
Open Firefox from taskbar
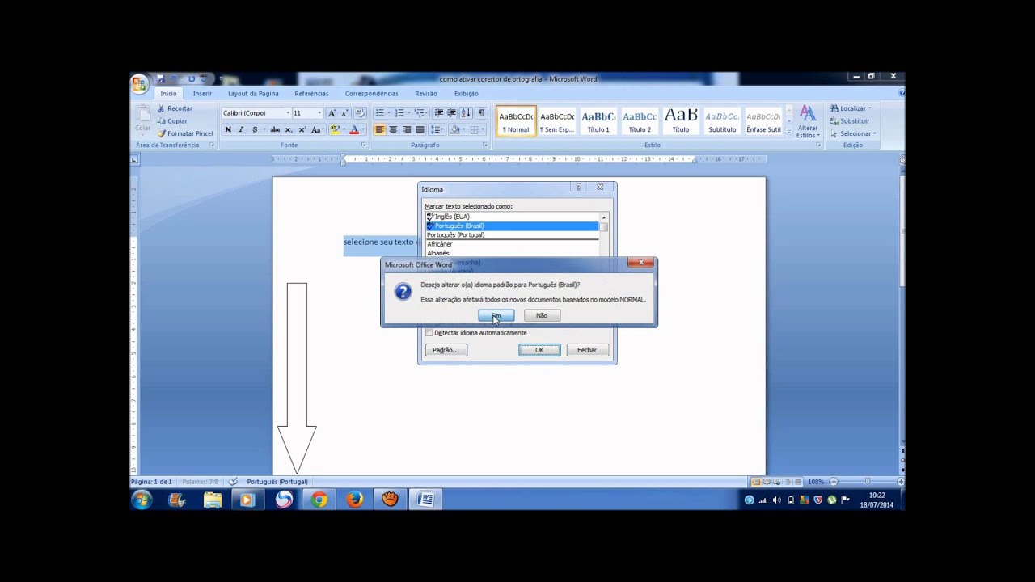tap(355, 500)
